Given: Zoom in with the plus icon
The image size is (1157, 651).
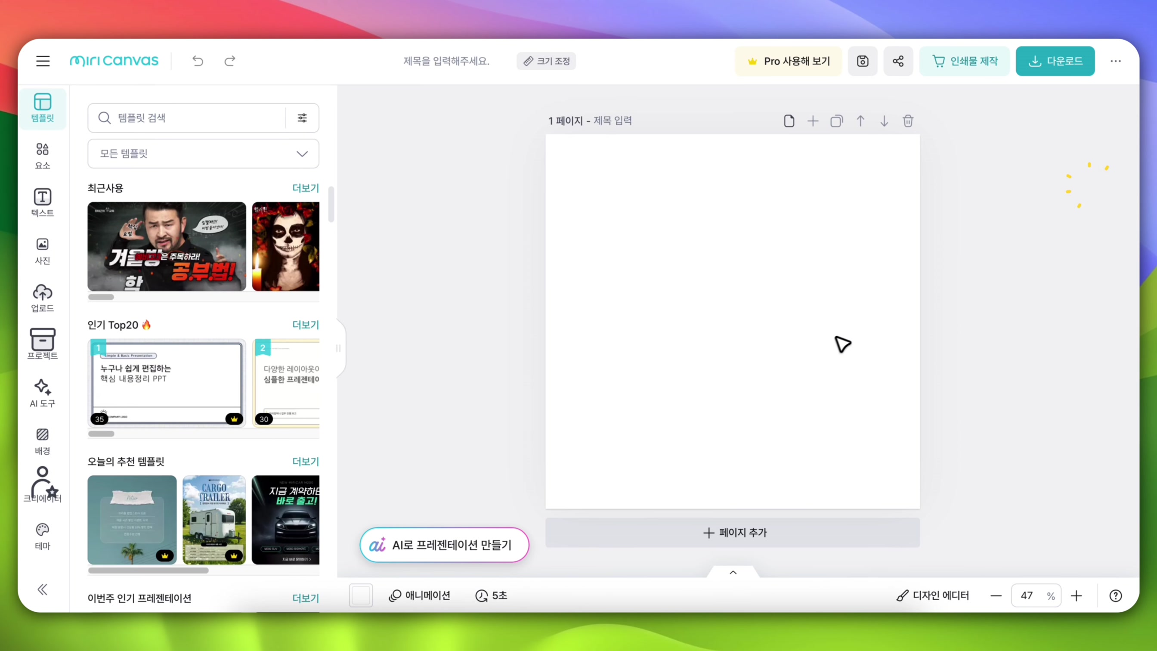Looking at the screenshot, I should point(1076,596).
